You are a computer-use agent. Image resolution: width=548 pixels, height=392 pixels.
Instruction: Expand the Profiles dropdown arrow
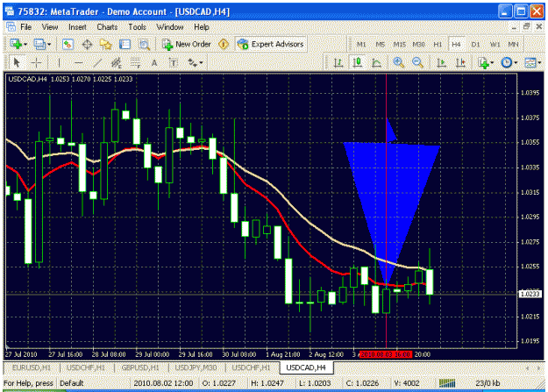[x=49, y=45]
